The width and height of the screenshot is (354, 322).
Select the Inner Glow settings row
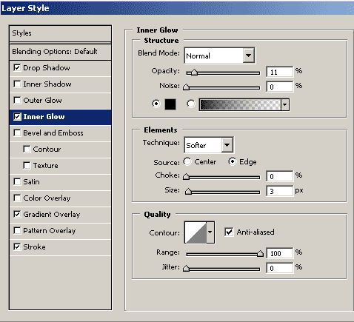[x=60, y=117]
